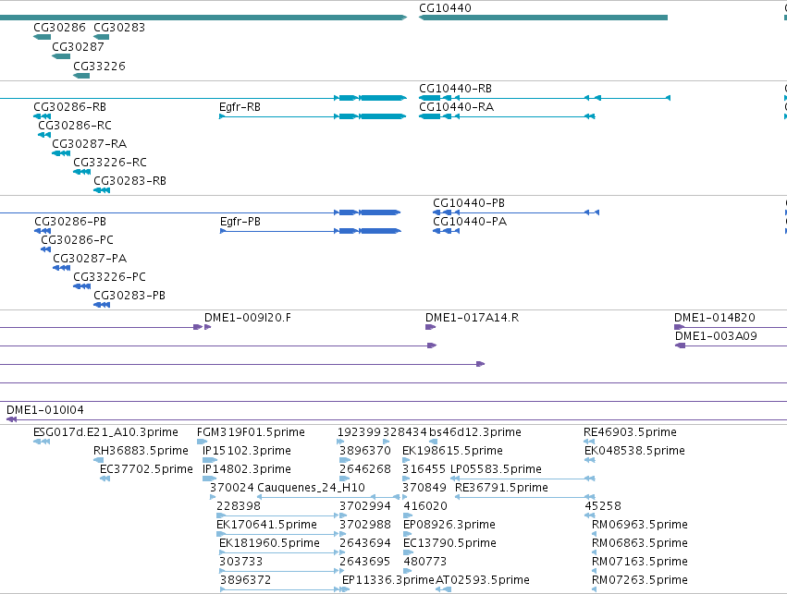Click the CG30287 gene label

point(78,47)
